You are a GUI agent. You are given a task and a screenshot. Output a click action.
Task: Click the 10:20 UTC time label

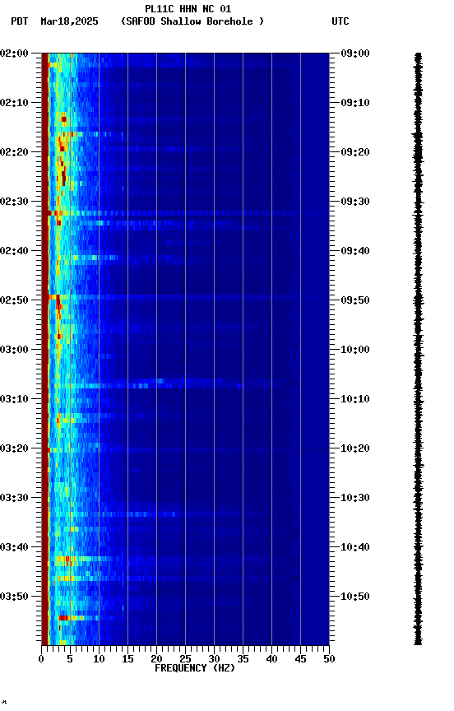[x=355, y=448]
